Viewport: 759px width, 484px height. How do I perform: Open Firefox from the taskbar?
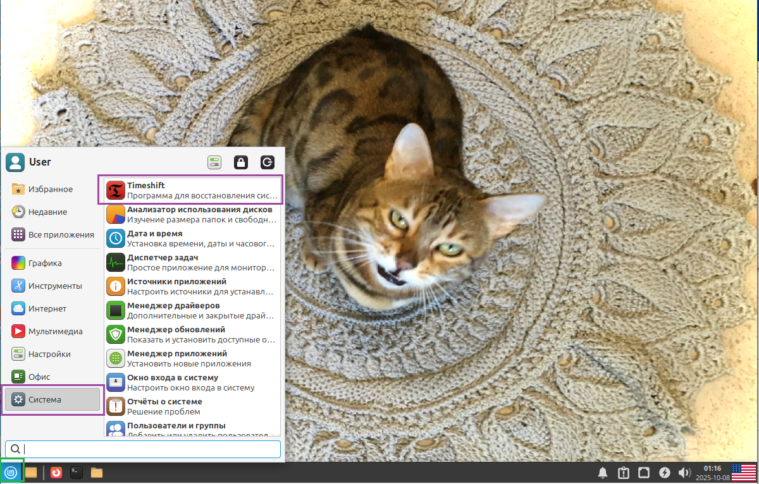56,472
